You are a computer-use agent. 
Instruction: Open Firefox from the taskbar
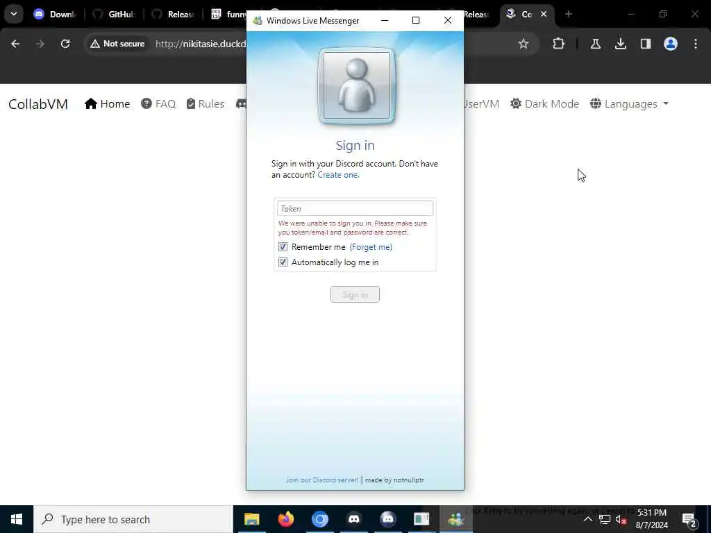tap(285, 519)
